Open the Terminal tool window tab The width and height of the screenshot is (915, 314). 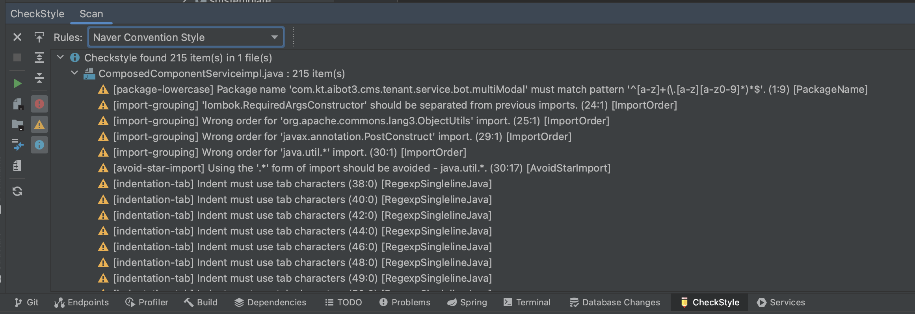527,302
